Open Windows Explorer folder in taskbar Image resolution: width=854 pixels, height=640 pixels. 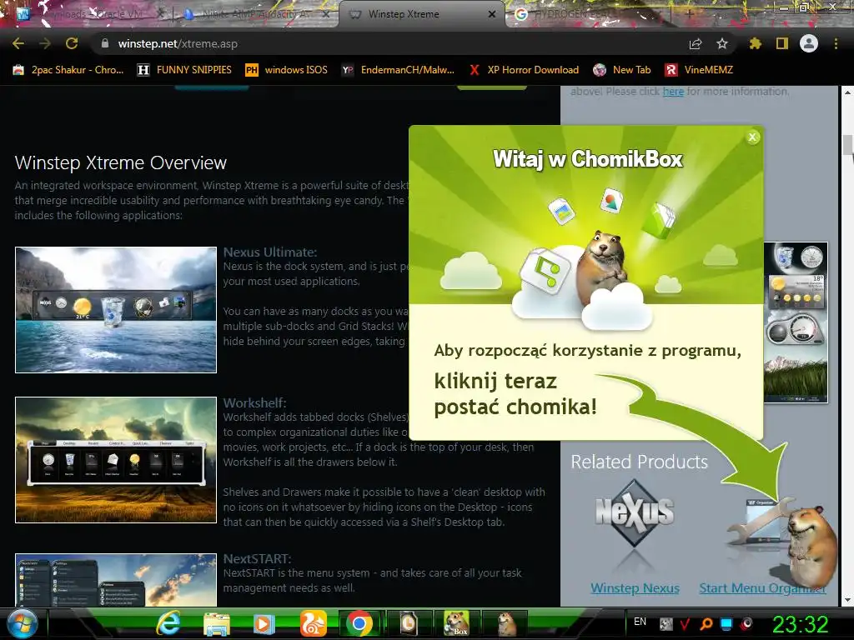tap(216, 623)
